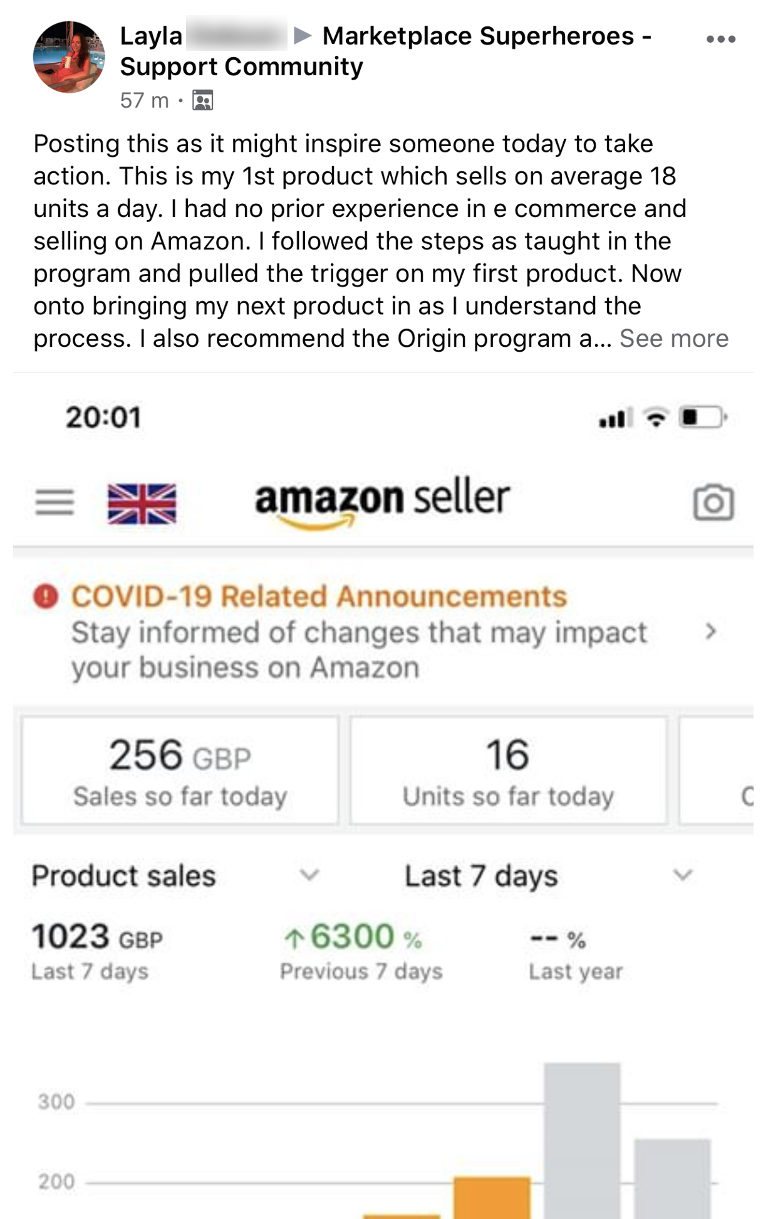The height and width of the screenshot is (1219, 778).
Task: Tap the green 6300% previous 7 days figure
Action: (353, 937)
